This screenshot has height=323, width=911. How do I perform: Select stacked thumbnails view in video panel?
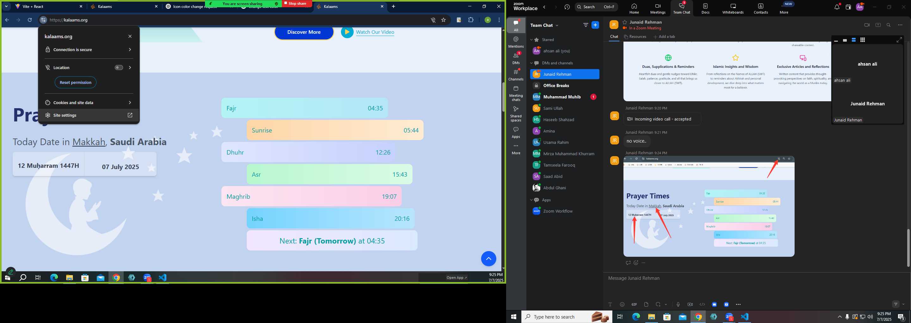[x=854, y=40]
